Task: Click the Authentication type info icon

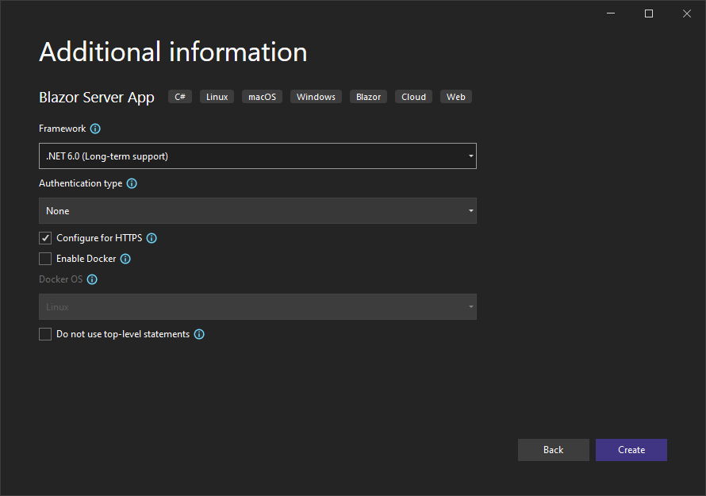Action: pyautogui.click(x=132, y=183)
